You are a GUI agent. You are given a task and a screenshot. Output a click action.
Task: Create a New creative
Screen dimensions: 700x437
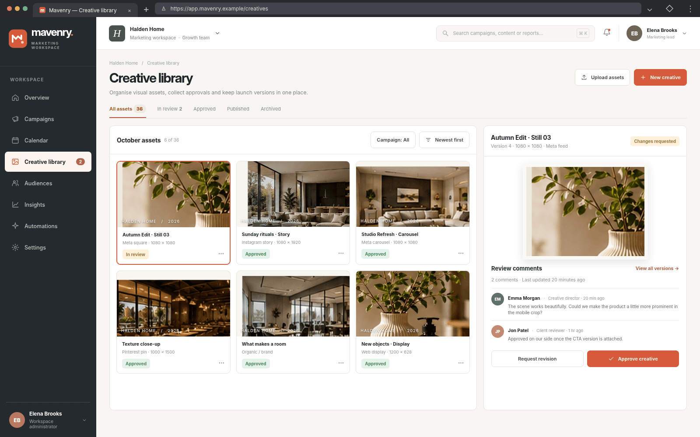coord(660,77)
